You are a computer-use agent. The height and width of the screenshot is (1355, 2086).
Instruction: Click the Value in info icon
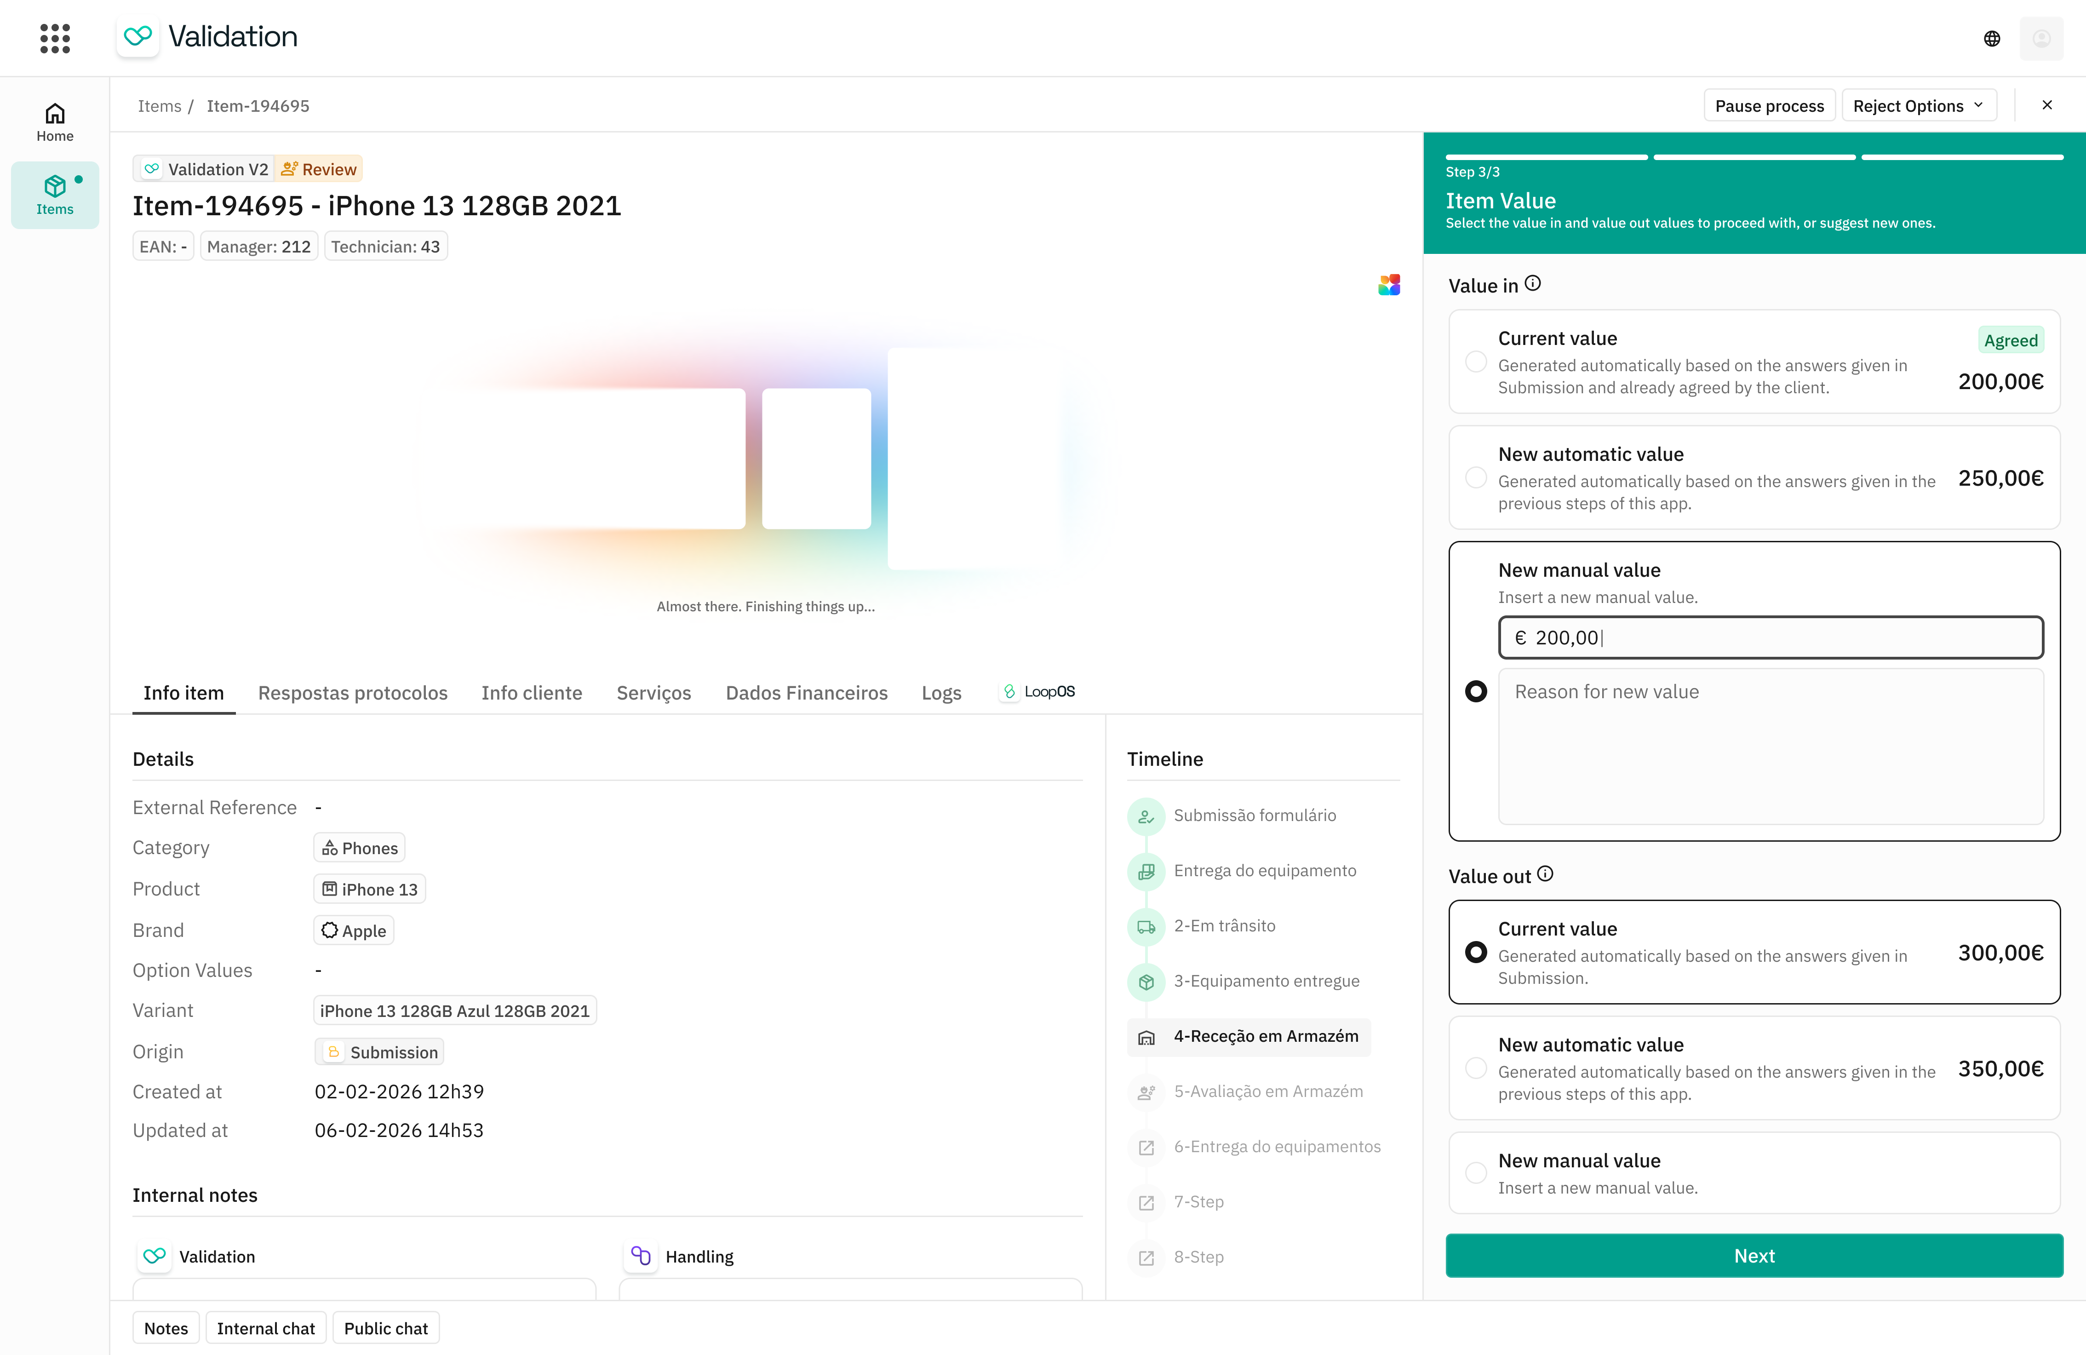point(1532,283)
